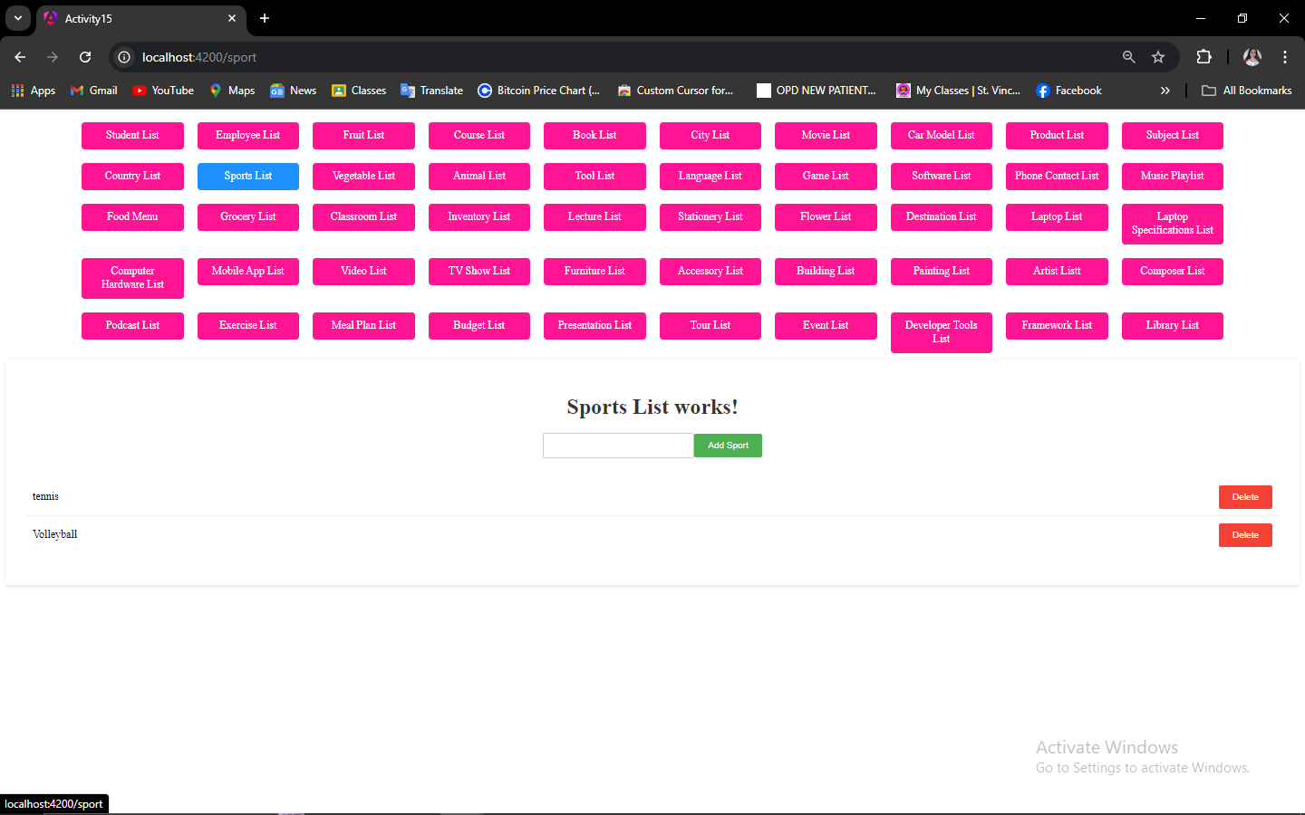1305x815 pixels.
Task: Delete the Volleyball entry
Action: click(1245, 535)
